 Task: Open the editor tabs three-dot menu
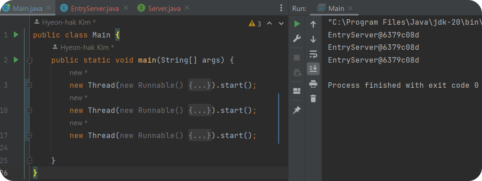pyautogui.click(x=281, y=8)
